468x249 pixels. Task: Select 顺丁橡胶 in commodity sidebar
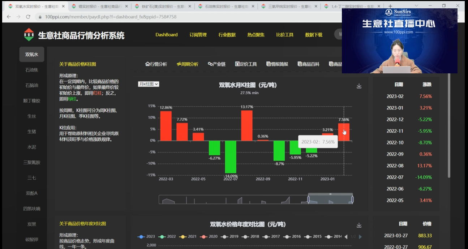32,101
